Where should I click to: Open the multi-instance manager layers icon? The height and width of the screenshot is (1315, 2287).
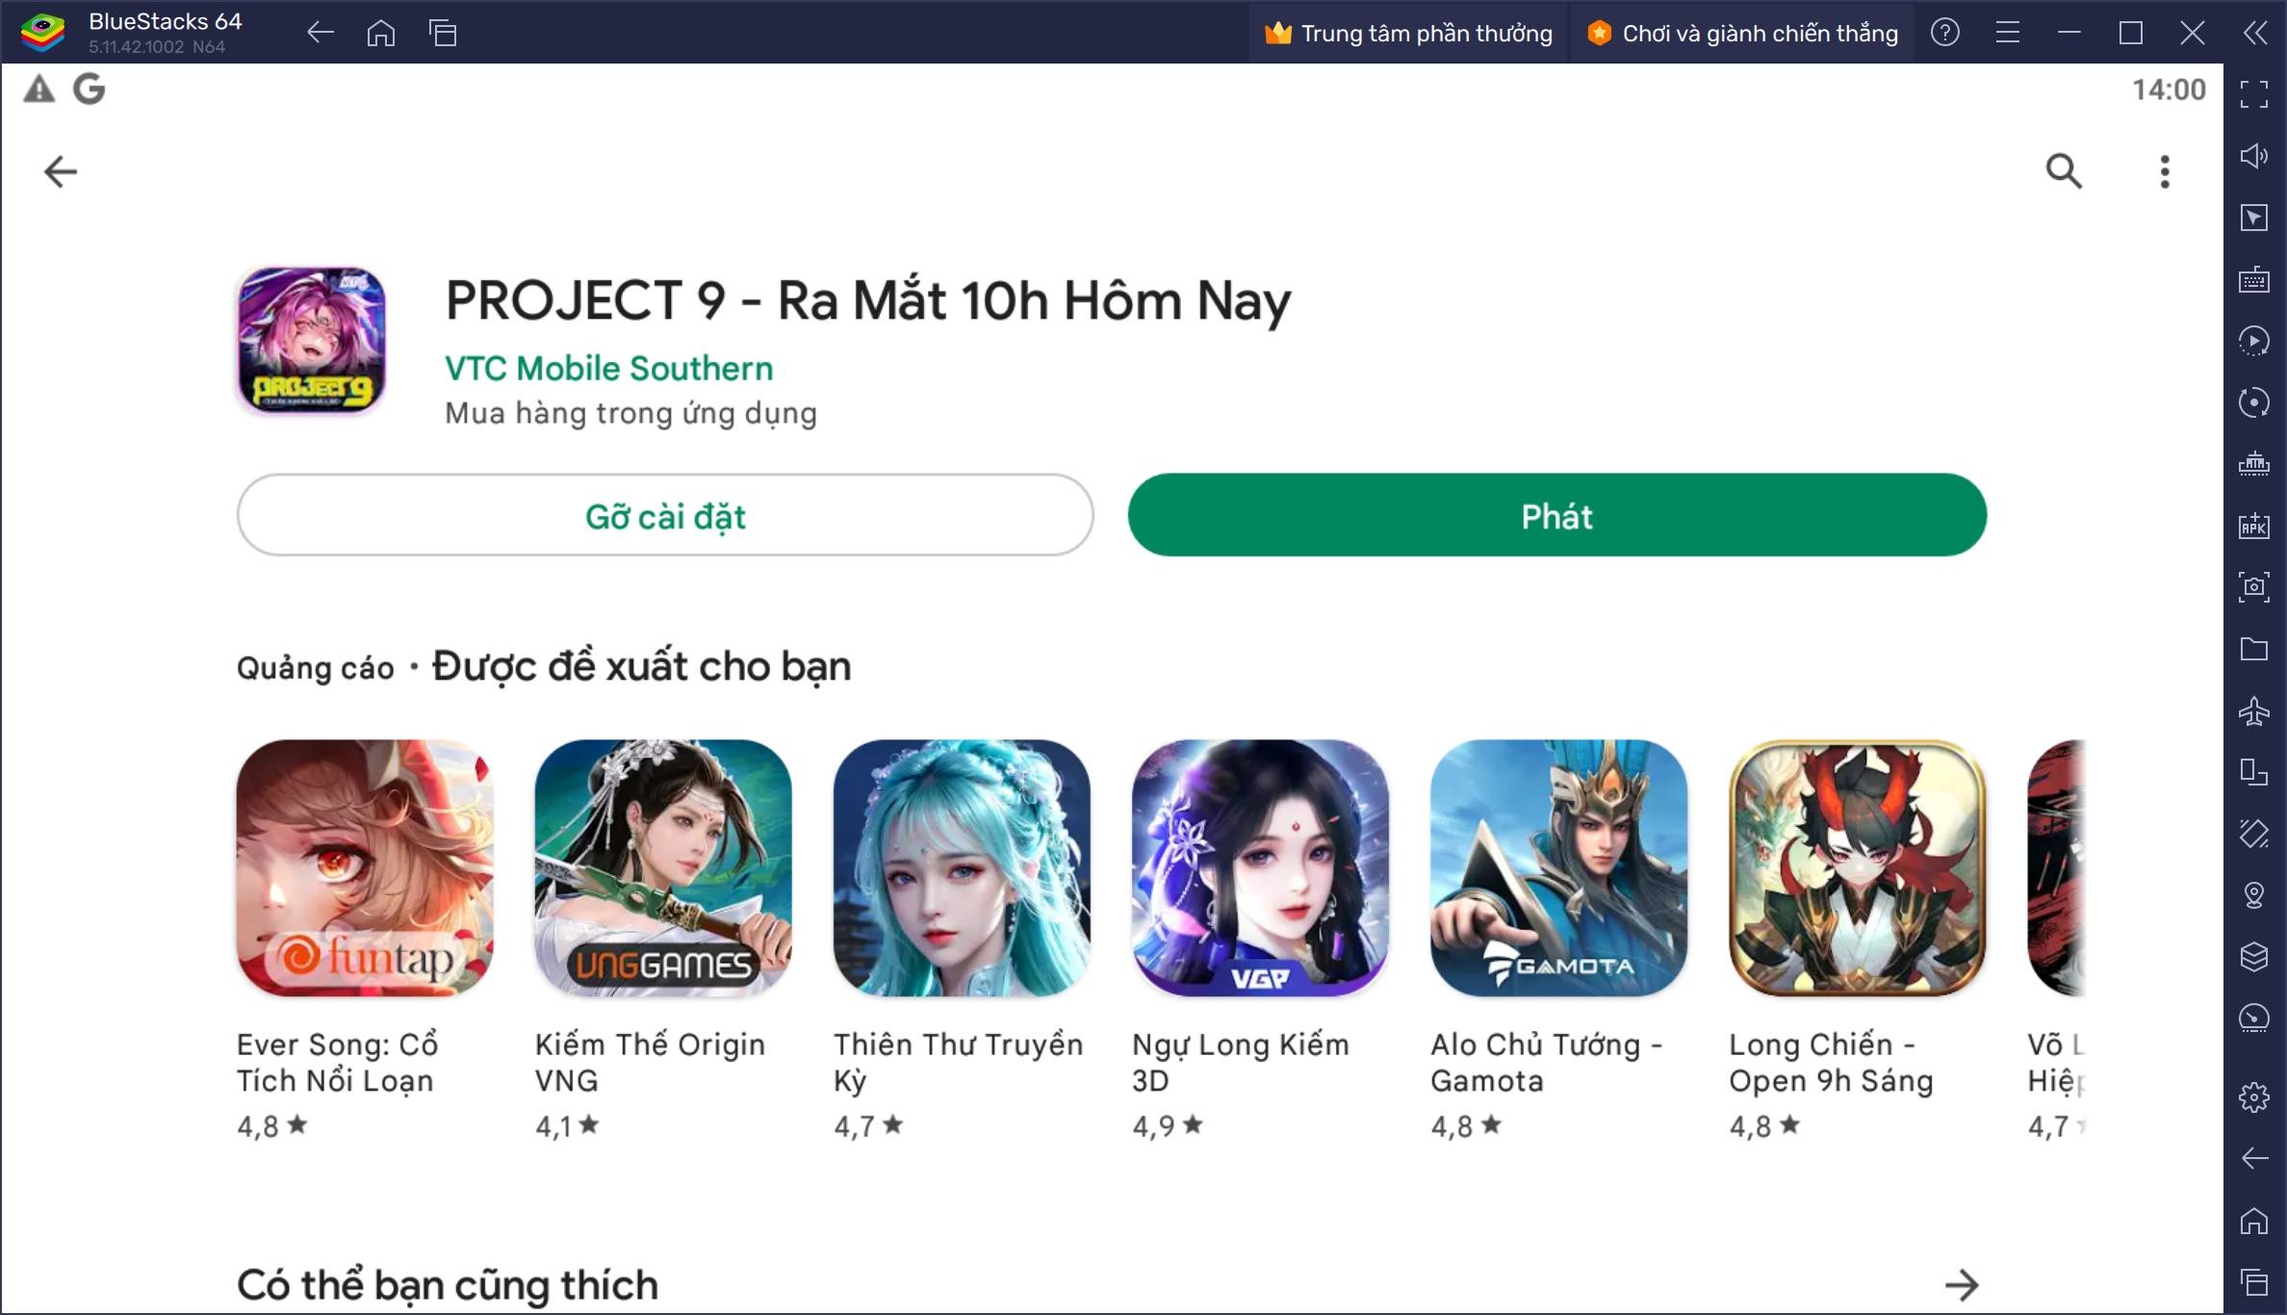click(x=2253, y=957)
